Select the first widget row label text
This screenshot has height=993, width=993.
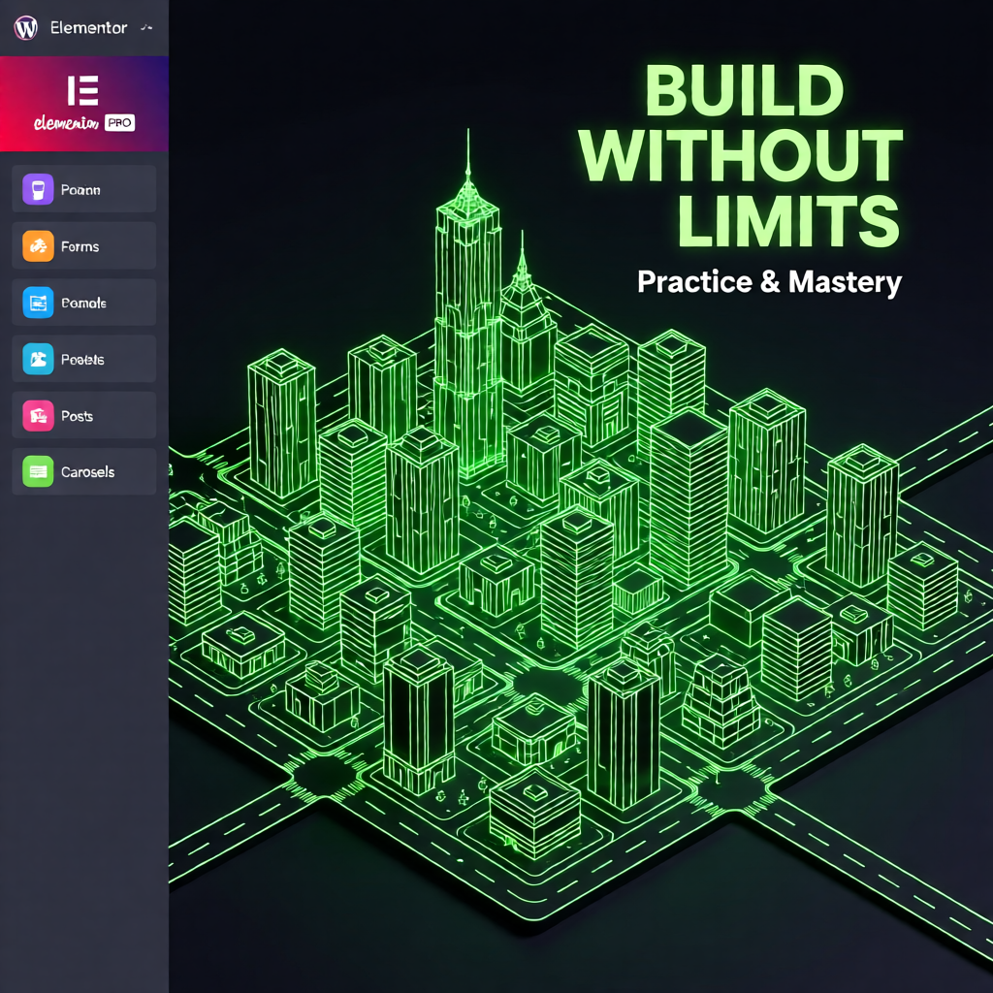tap(80, 190)
